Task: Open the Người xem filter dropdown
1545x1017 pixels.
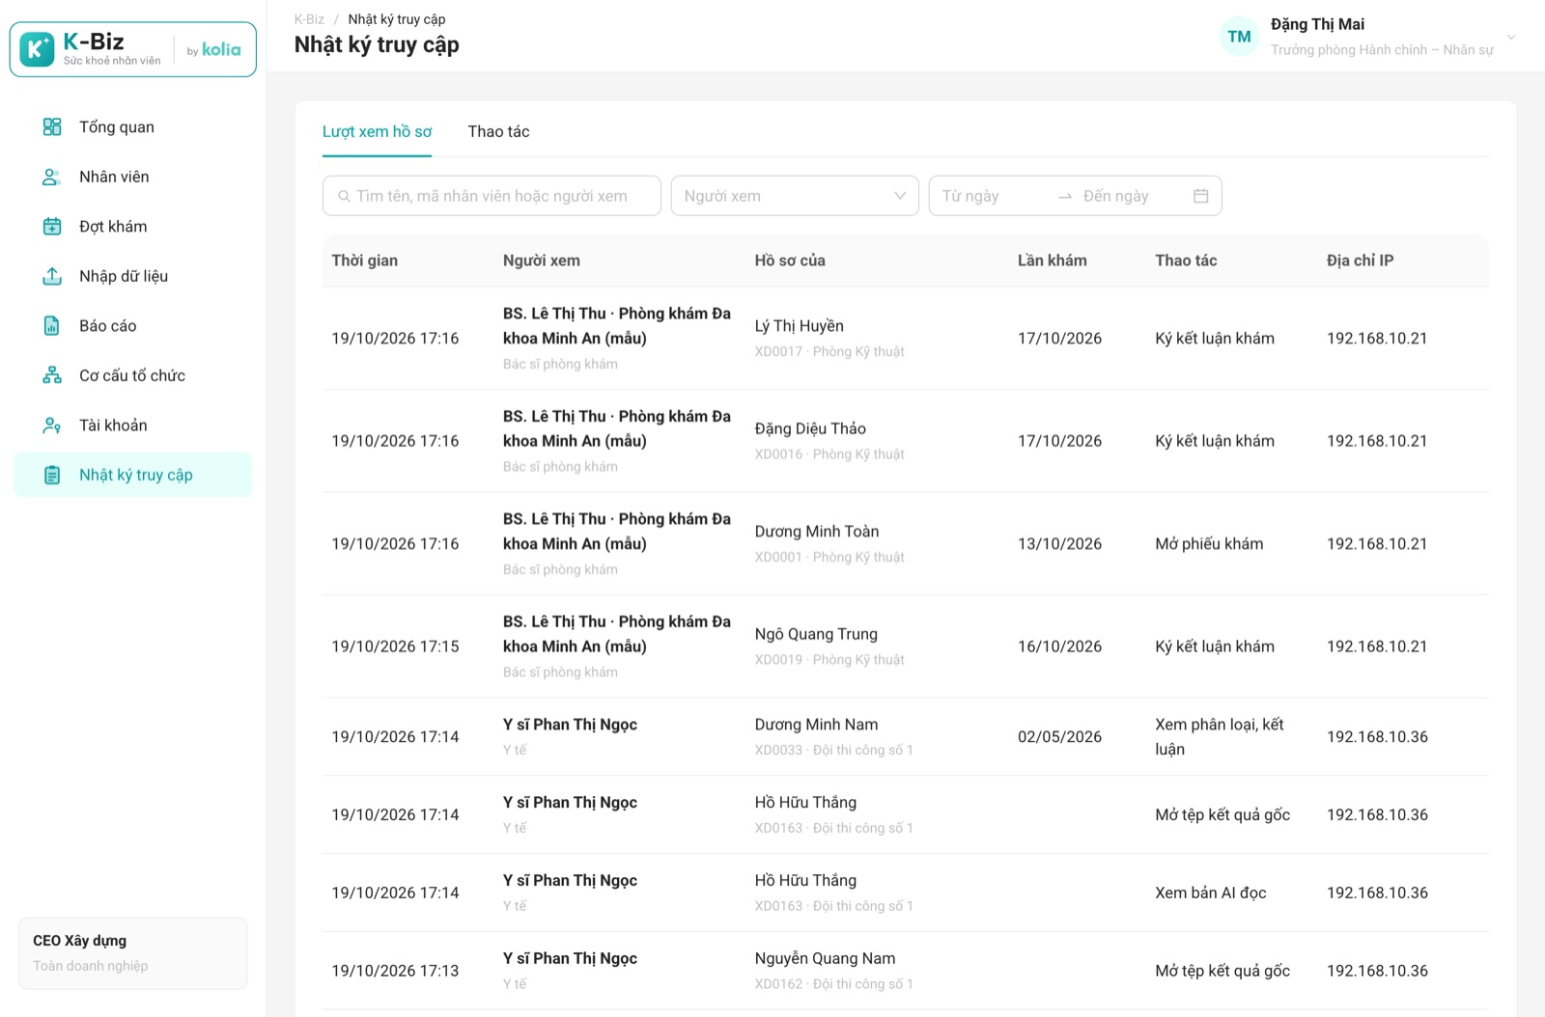Action: (795, 196)
